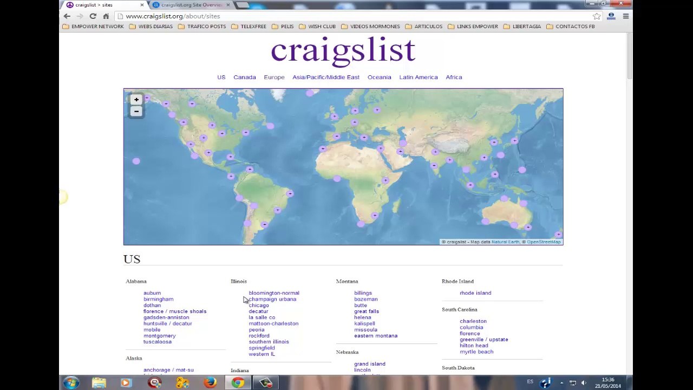Close the craigslist sites tab
Screen dimensions: 693x390
click(x=142, y=5)
